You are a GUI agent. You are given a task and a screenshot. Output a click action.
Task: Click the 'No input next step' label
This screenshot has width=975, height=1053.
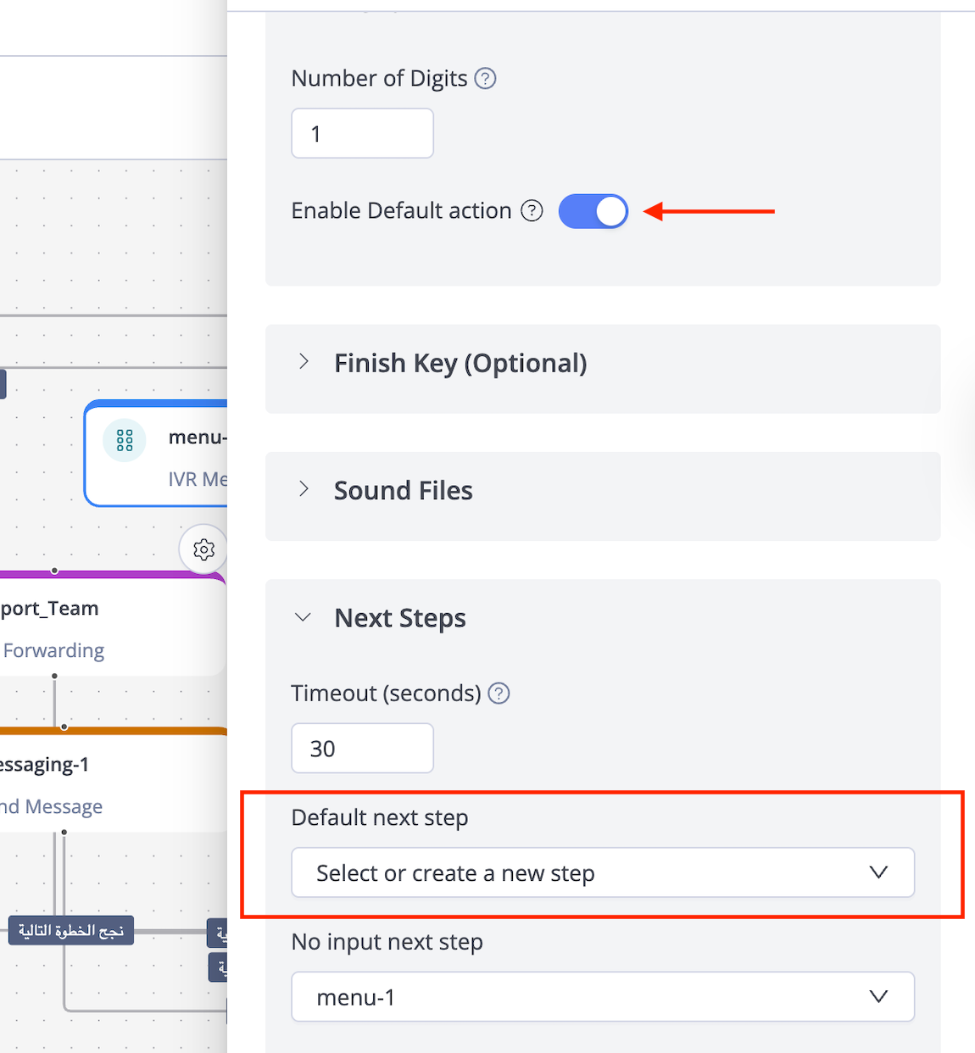click(x=387, y=942)
